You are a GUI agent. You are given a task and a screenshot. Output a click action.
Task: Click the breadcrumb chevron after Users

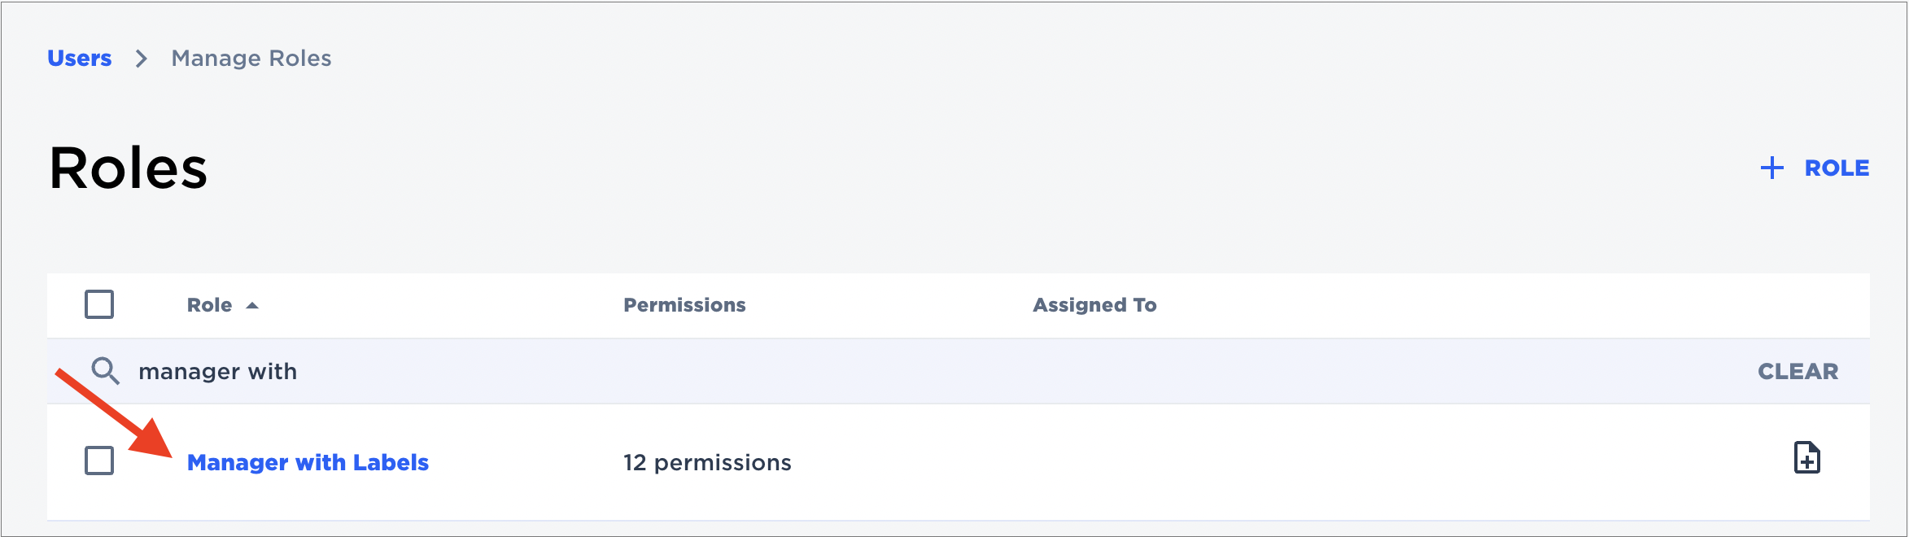coord(142,59)
